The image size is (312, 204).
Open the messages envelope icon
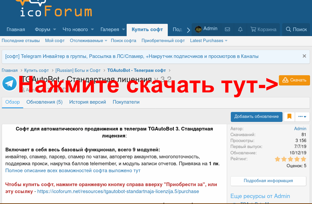pyautogui.click(x=227, y=29)
